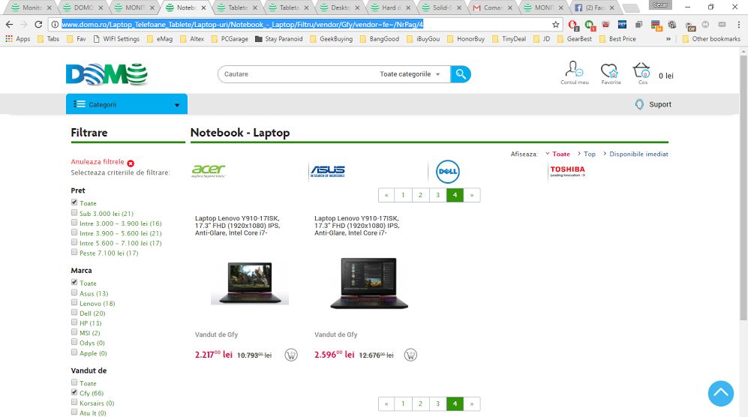Filter by Toshiba brand logo
748x417 pixels.
click(567, 171)
